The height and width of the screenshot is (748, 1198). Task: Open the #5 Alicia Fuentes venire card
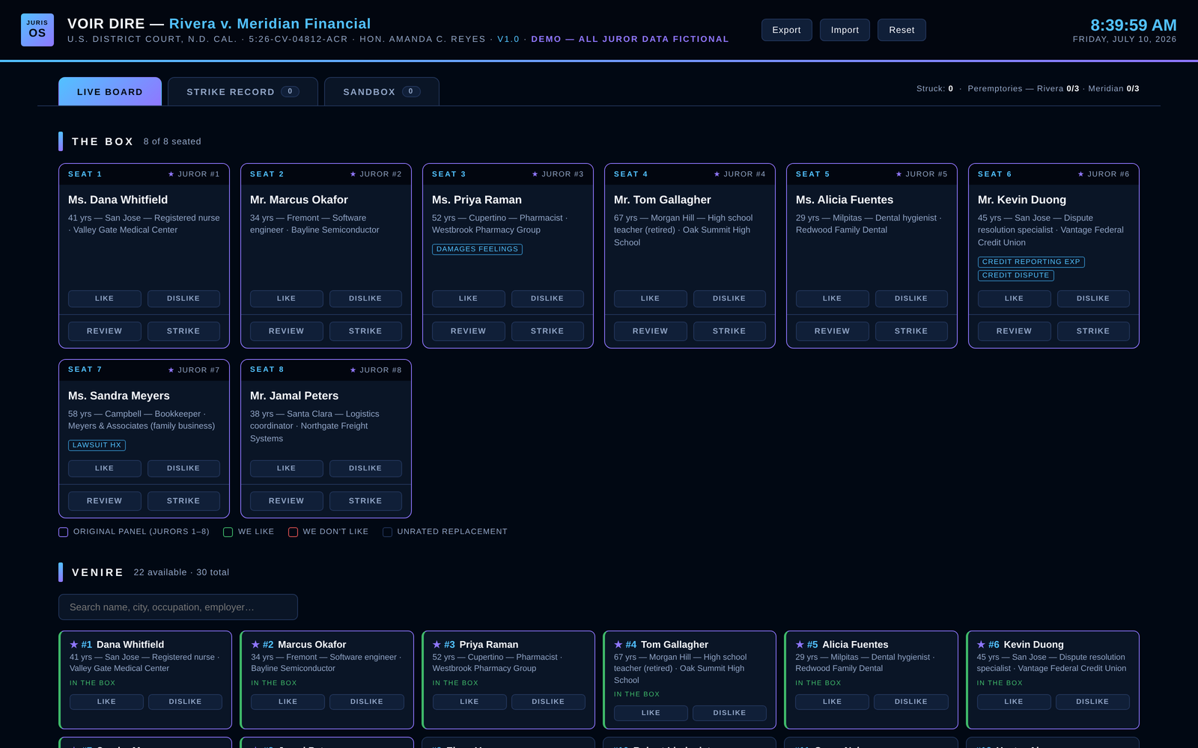click(x=871, y=680)
